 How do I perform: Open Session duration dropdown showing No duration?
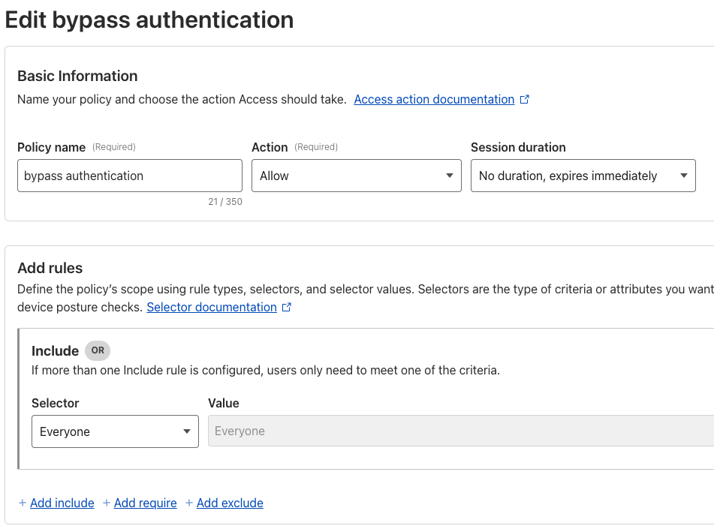(x=583, y=176)
